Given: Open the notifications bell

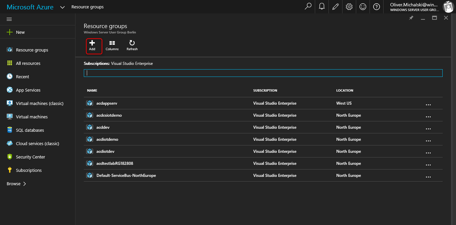Looking at the screenshot, I should (x=322, y=7).
